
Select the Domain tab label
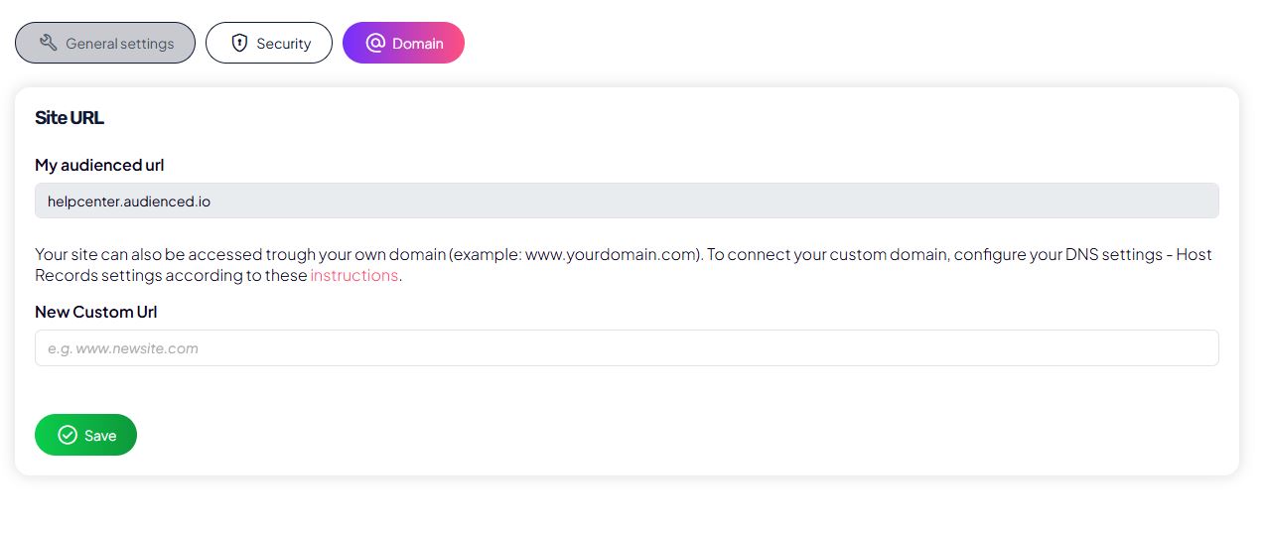[417, 44]
